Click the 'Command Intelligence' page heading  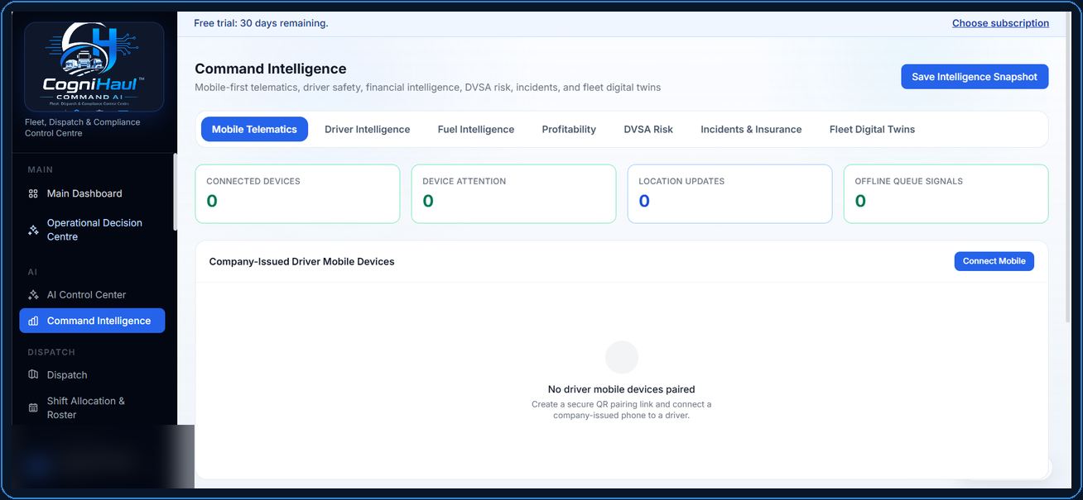[271, 69]
